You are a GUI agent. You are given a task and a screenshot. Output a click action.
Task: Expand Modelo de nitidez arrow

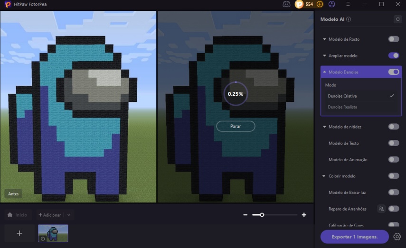324,127
